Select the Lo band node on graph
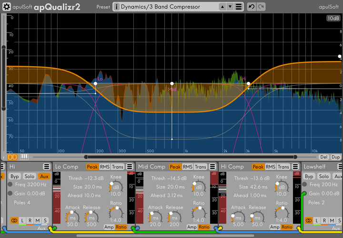Viewport: 343px width, 238px height. [95, 83]
